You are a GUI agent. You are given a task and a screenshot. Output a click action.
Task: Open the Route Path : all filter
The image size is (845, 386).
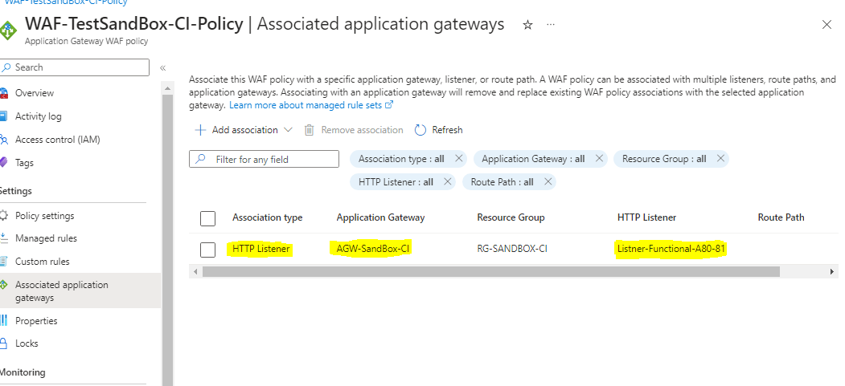[x=502, y=181]
